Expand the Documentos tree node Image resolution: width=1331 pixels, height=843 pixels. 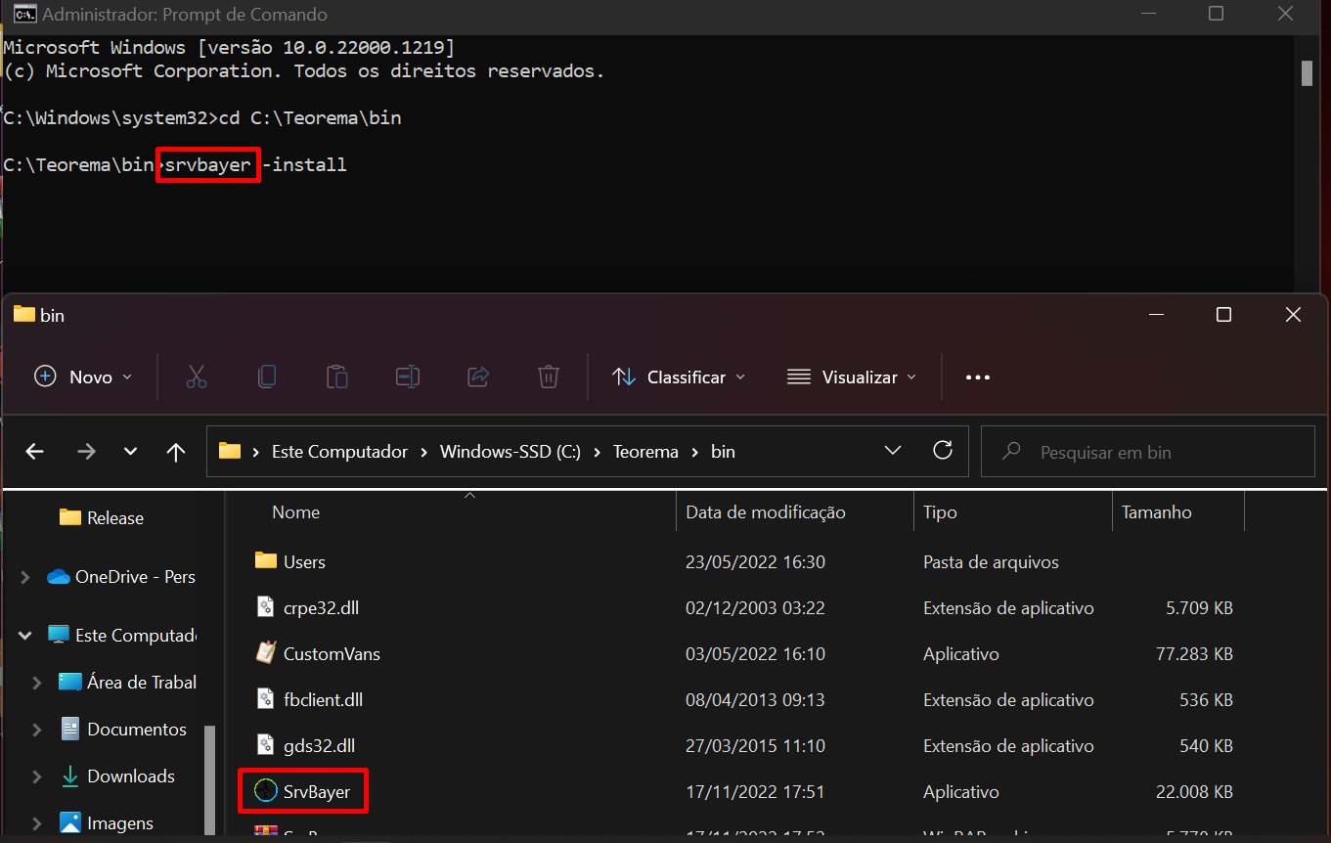click(x=37, y=730)
